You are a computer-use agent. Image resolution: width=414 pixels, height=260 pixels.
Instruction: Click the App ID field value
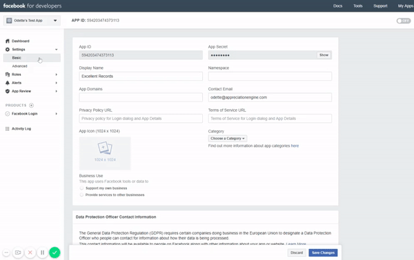tap(141, 55)
